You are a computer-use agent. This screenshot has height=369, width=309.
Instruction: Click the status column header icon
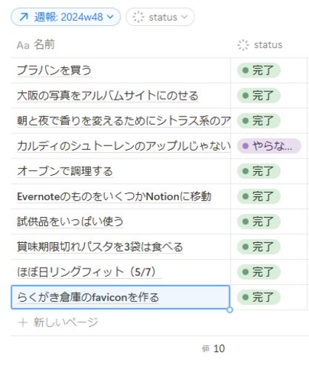[x=243, y=45]
